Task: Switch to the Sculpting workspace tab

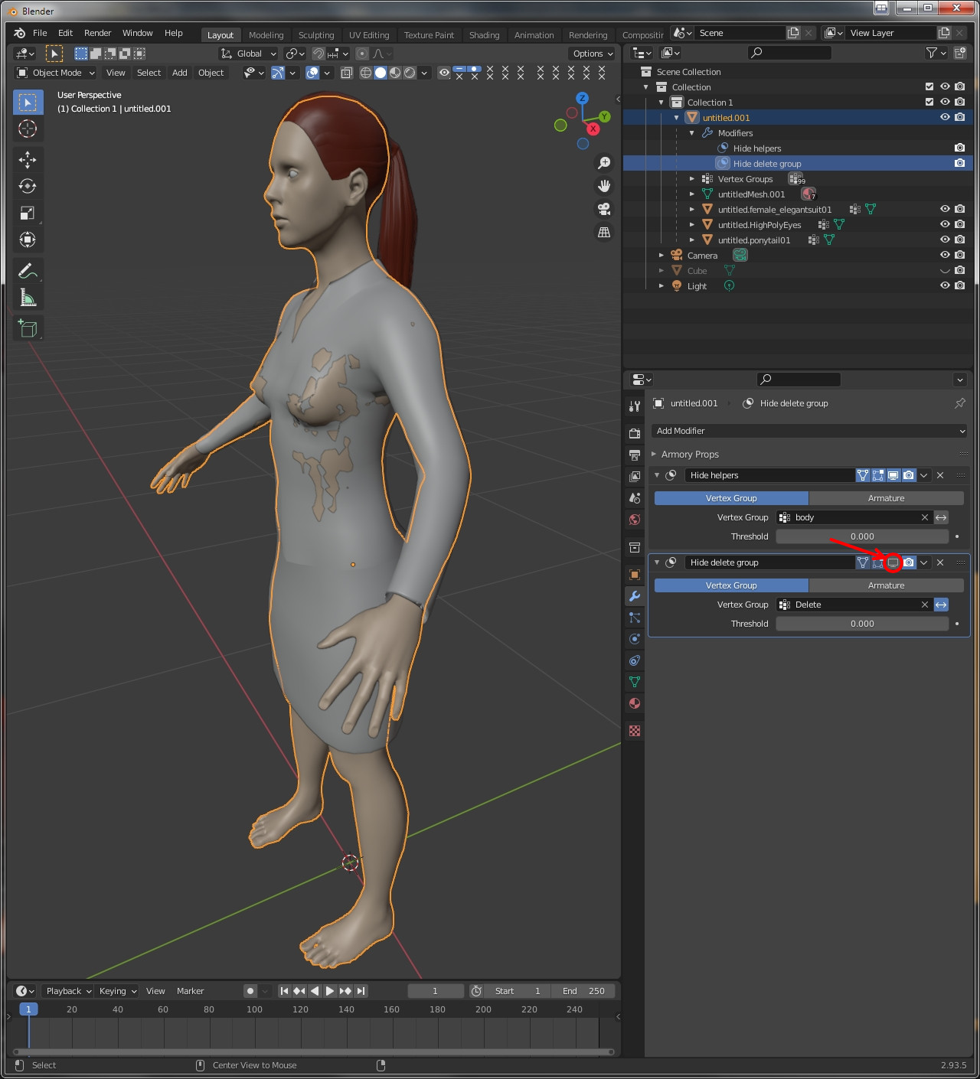Action: pyautogui.click(x=316, y=35)
